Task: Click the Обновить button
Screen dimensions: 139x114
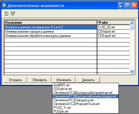Action: point(40,80)
